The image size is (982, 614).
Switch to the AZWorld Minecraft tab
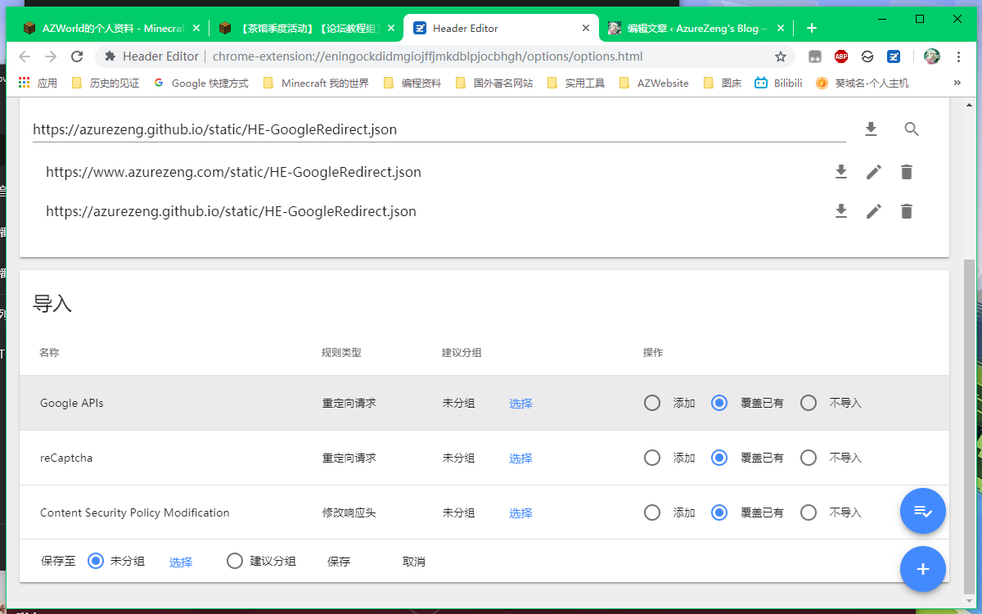tap(106, 27)
